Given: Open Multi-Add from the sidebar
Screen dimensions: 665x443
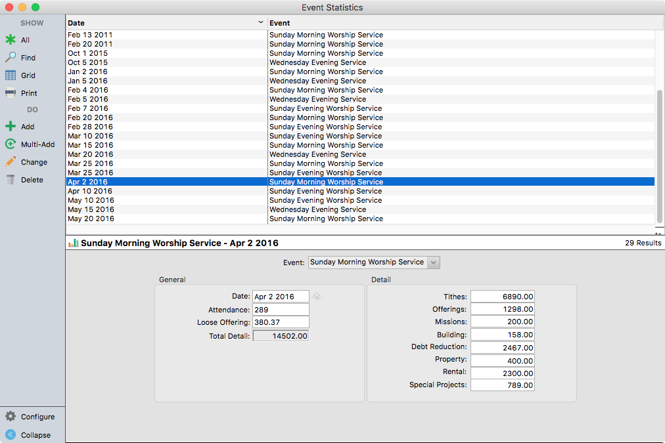Looking at the screenshot, I should click(x=11, y=144).
